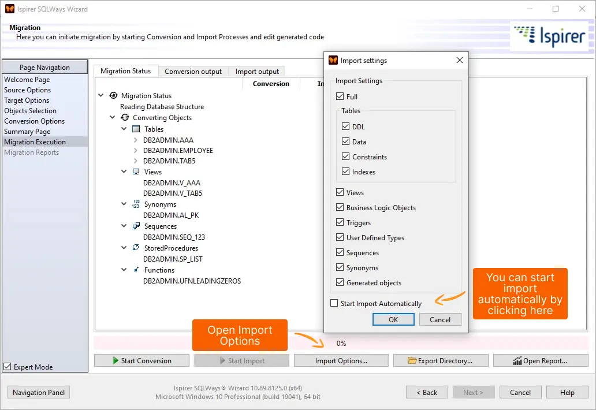Image resolution: width=596 pixels, height=410 pixels.
Task: Click the wizard Cancel button at bottom
Action: tap(520, 392)
